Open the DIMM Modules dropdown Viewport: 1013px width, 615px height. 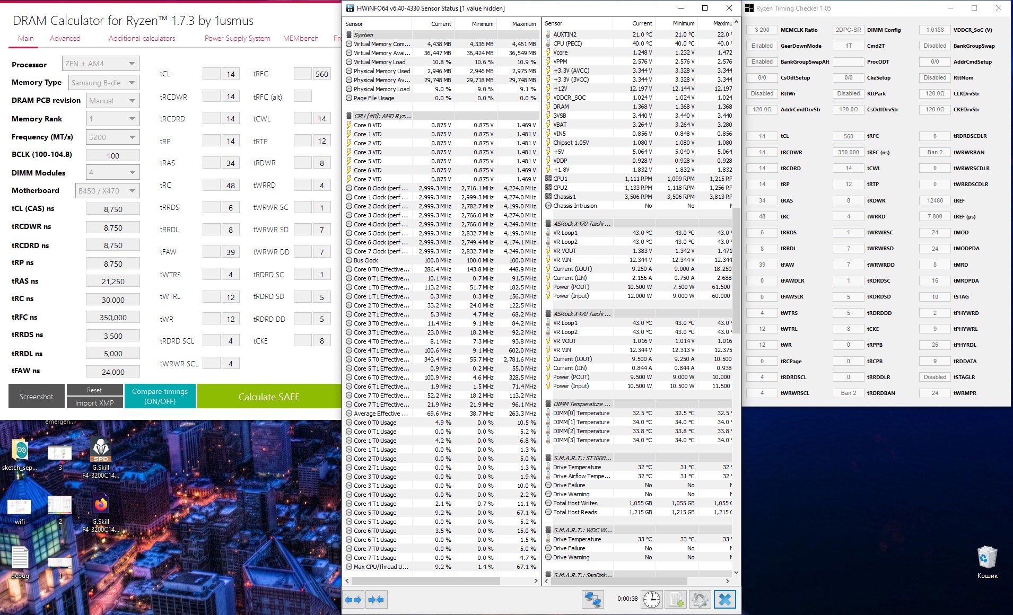click(x=112, y=172)
